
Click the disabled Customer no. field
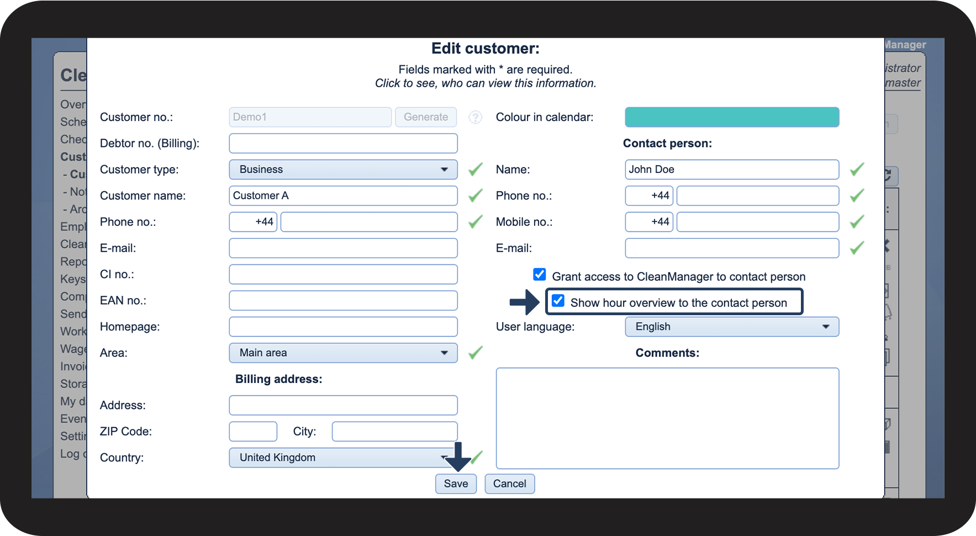(310, 117)
